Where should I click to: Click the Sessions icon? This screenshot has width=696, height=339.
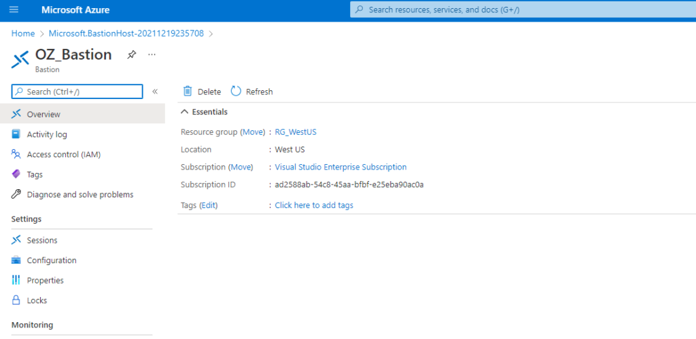[16, 240]
